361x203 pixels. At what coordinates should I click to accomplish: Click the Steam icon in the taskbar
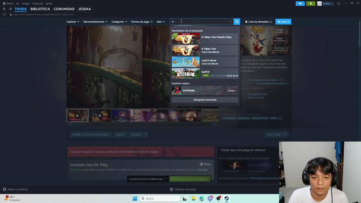click(226, 198)
